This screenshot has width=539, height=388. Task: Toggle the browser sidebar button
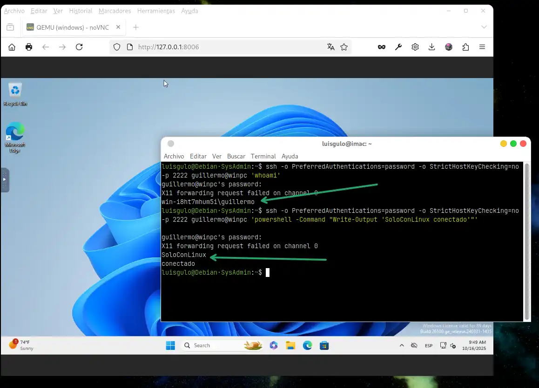click(11, 27)
